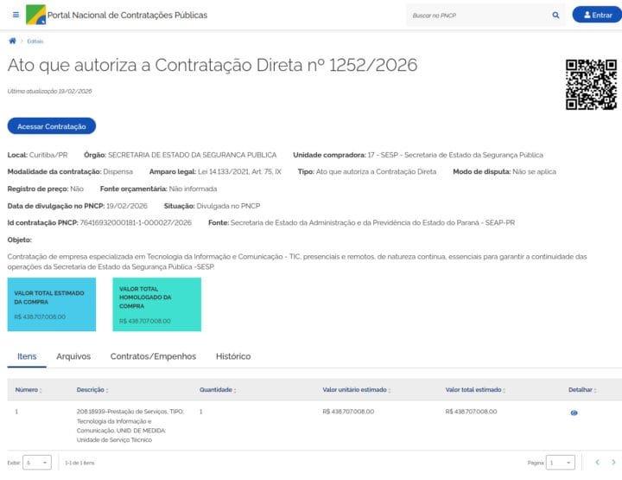Click the Entrar login button
This screenshot has width=622, height=480.
596,15
